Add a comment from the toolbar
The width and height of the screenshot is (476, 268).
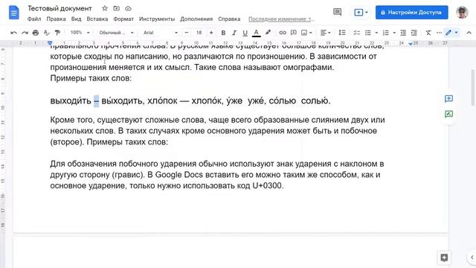pos(293,33)
